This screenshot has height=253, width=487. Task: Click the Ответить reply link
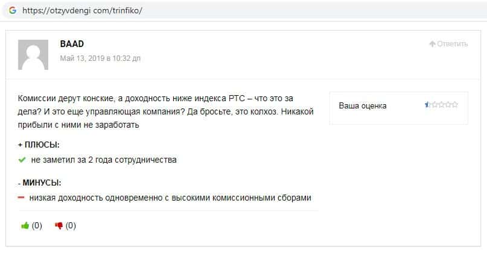[452, 44]
